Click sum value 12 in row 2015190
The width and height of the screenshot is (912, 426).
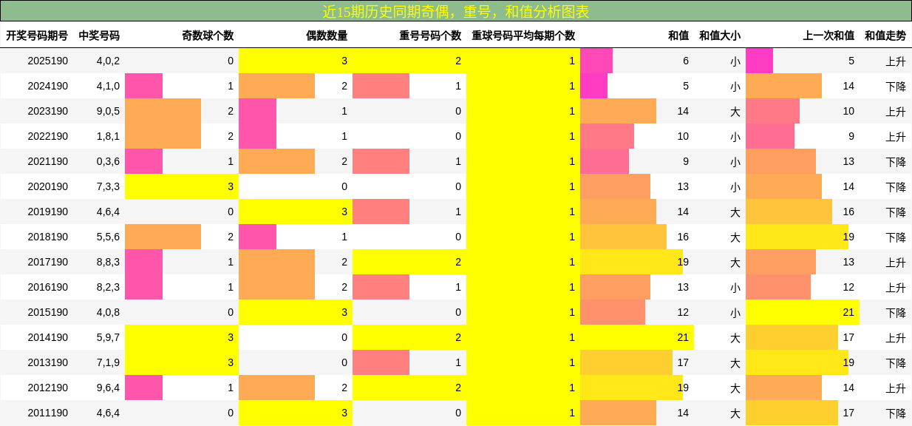point(683,312)
